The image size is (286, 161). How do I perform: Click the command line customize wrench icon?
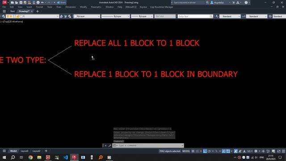[110, 145]
